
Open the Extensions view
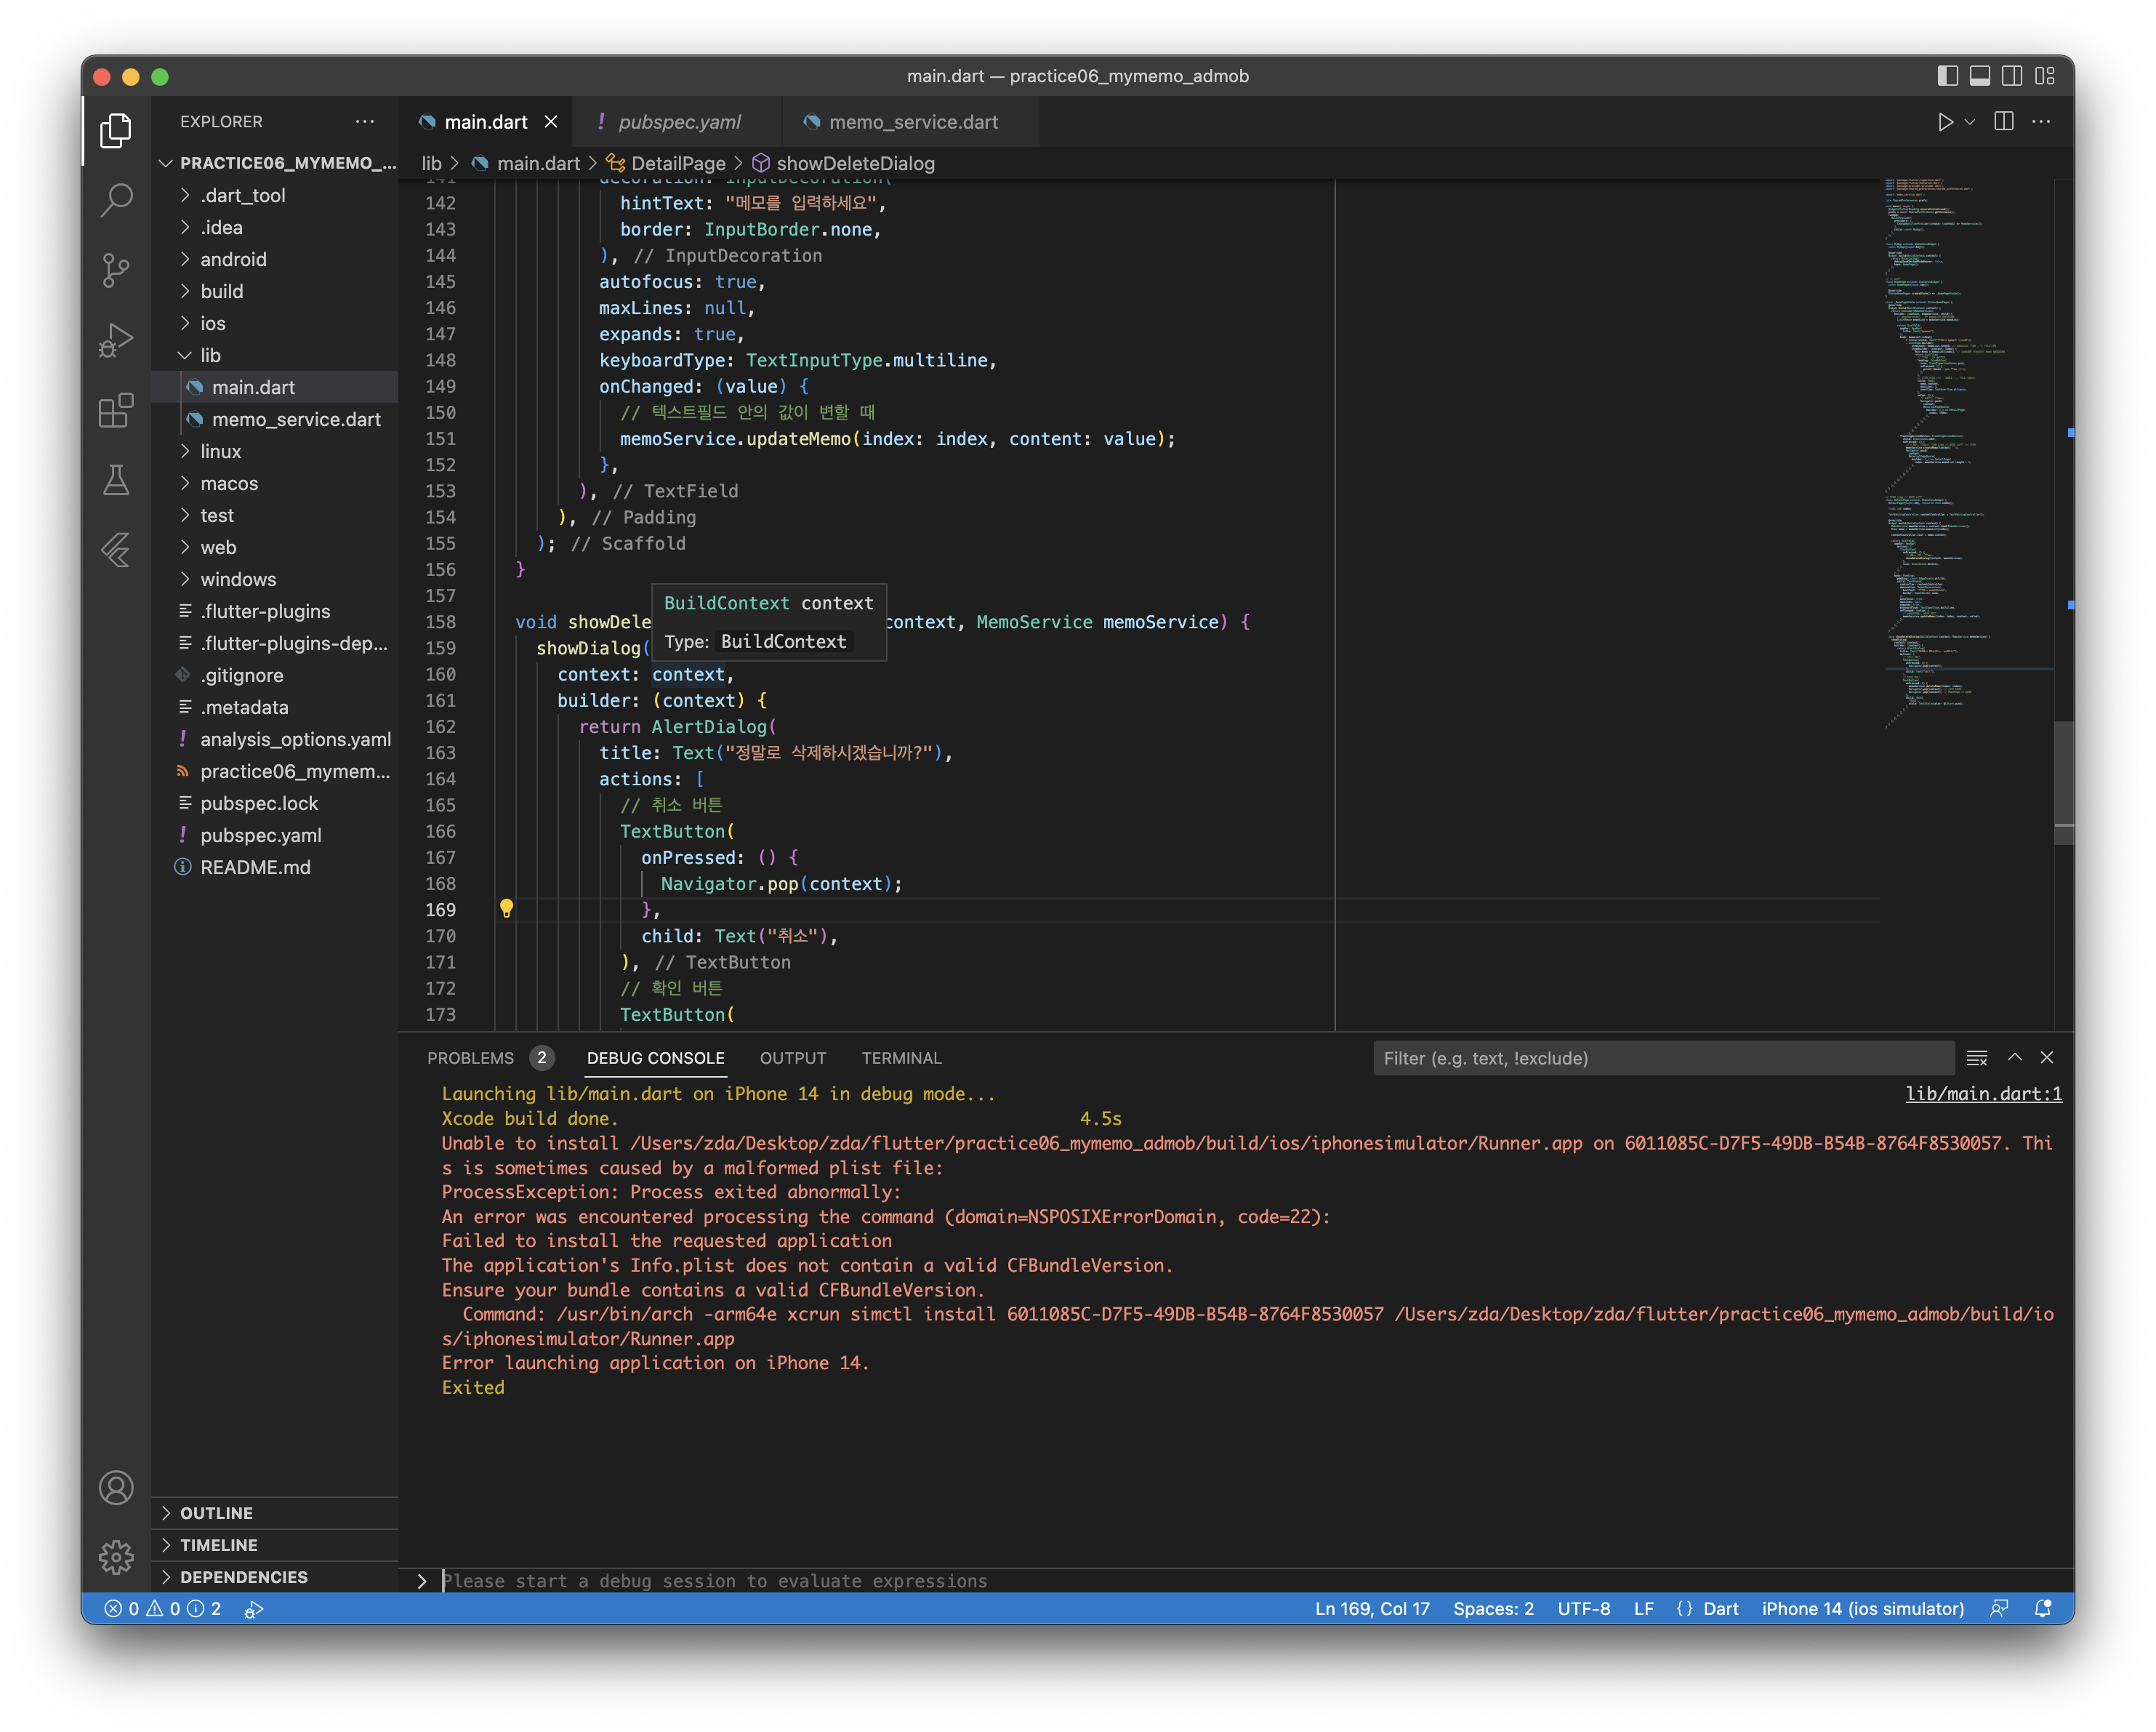click(116, 410)
